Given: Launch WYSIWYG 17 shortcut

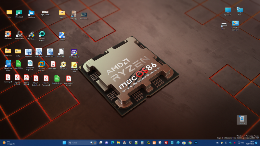Looking at the screenshot, I should [x=28, y=53].
